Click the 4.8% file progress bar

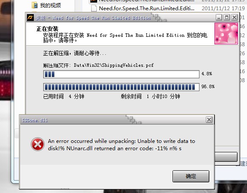(x=121, y=74)
